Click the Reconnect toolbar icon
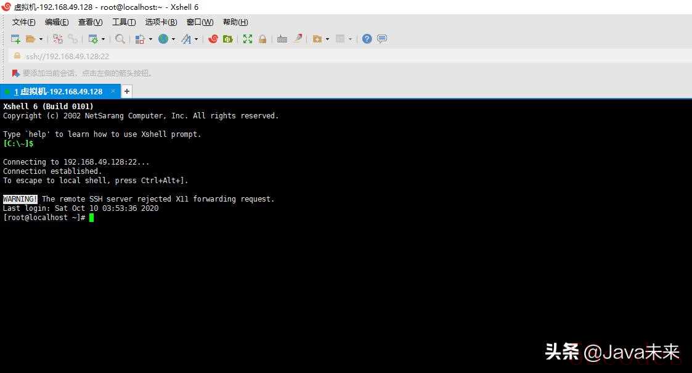 coord(58,39)
